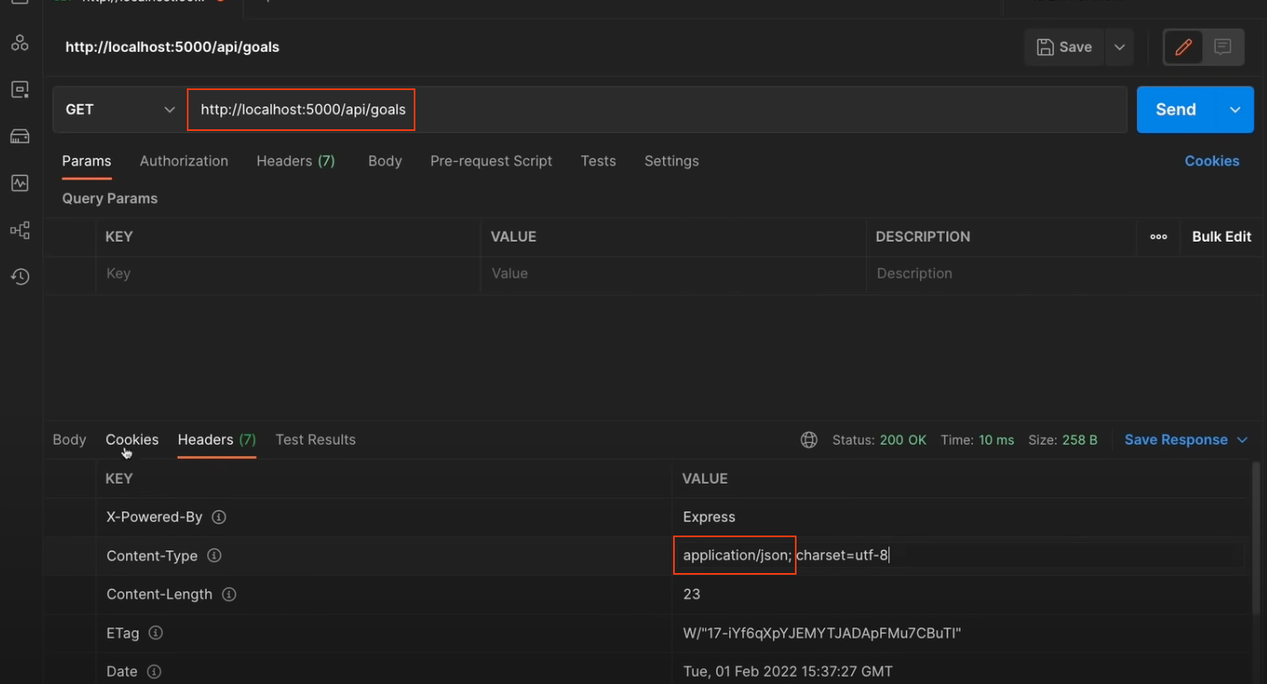The image size is (1267, 684).
Task: Click the ETag header key
Action: click(x=123, y=633)
